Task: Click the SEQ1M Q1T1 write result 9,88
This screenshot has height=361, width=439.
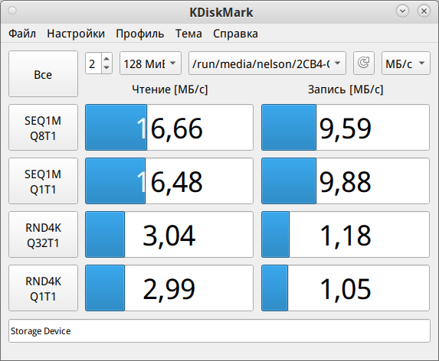Action: click(x=346, y=181)
